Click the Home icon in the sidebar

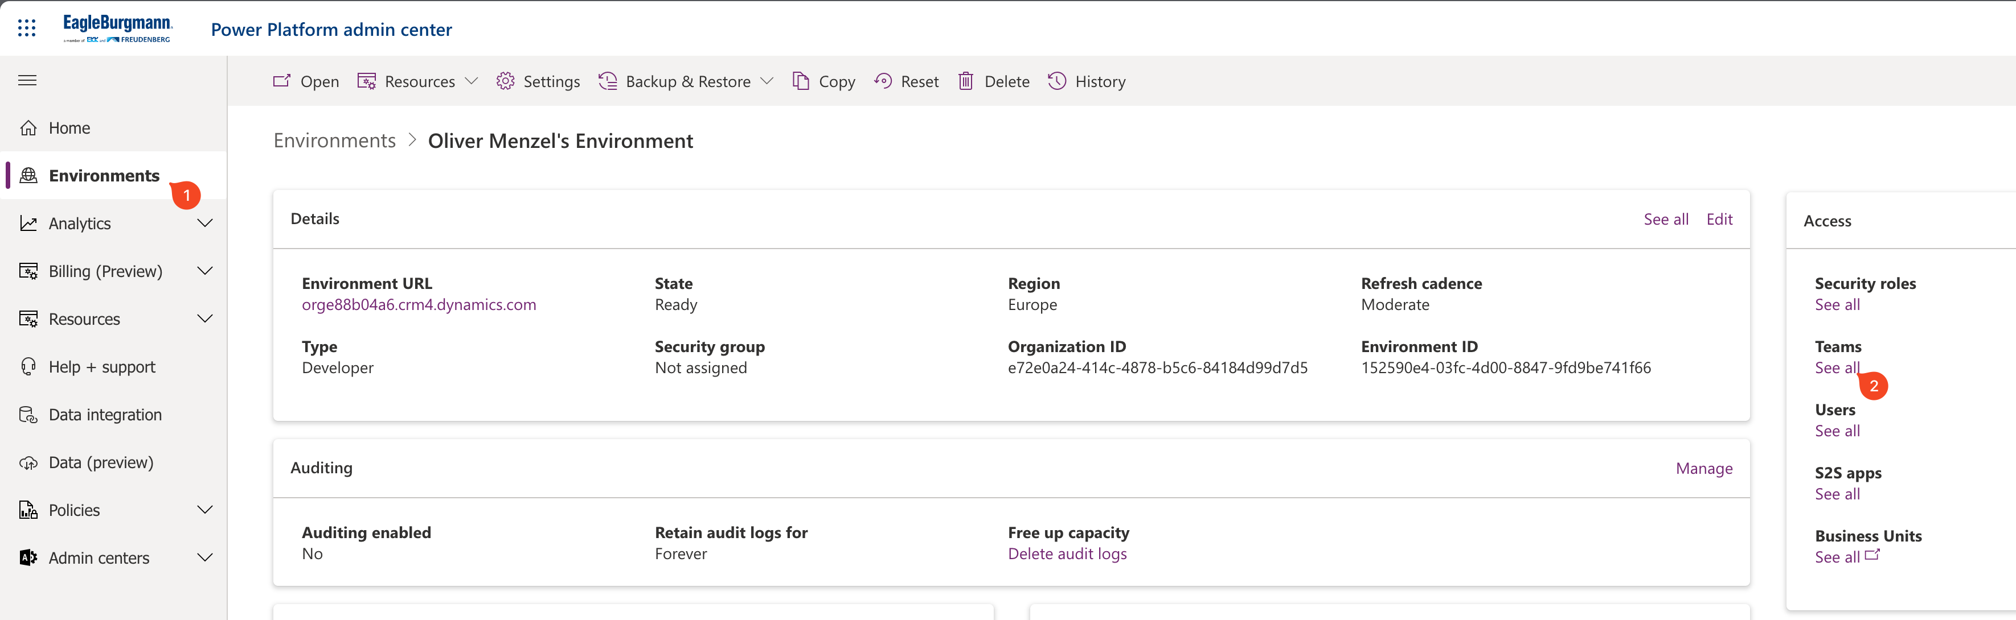29,128
